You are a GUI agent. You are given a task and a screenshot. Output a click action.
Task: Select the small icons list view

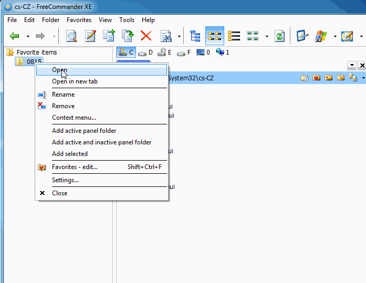coord(215,36)
